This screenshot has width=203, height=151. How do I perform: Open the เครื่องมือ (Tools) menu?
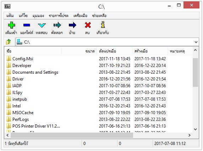pyautogui.click(x=81, y=16)
